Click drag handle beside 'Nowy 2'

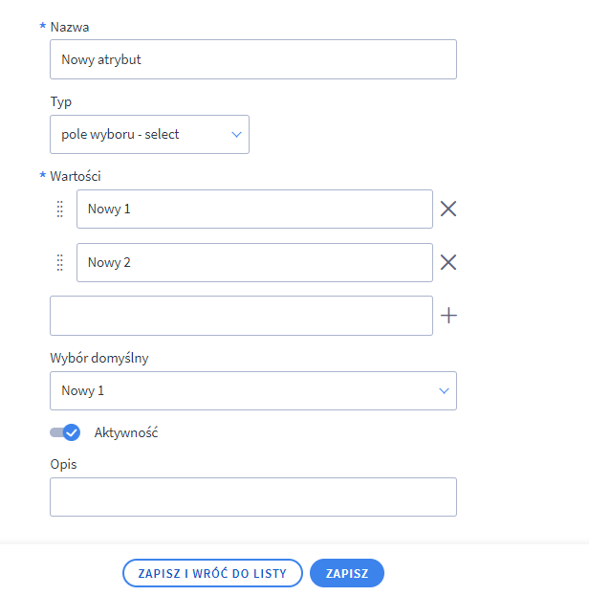point(59,262)
